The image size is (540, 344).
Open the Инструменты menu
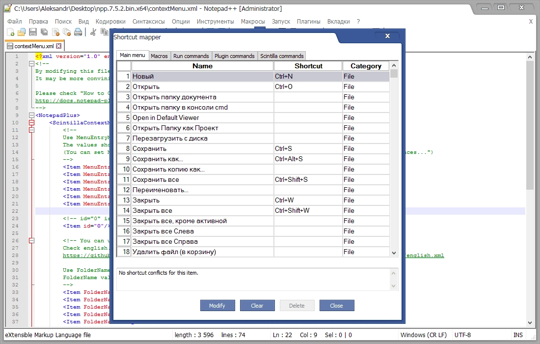coord(215,21)
